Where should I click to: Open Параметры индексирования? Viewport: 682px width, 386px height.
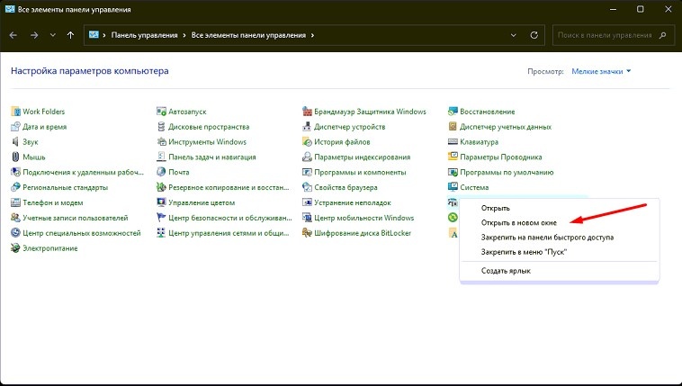(363, 157)
